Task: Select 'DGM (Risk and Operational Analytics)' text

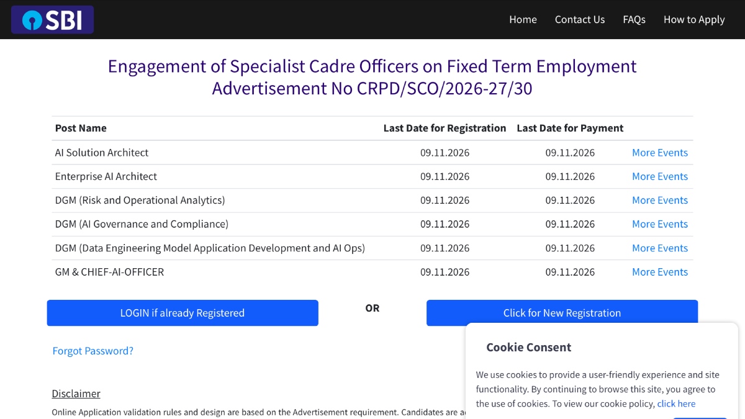Action: click(x=140, y=200)
